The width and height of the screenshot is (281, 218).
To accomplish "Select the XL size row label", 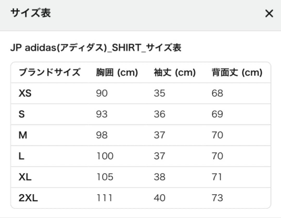I will click(x=24, y=177).
